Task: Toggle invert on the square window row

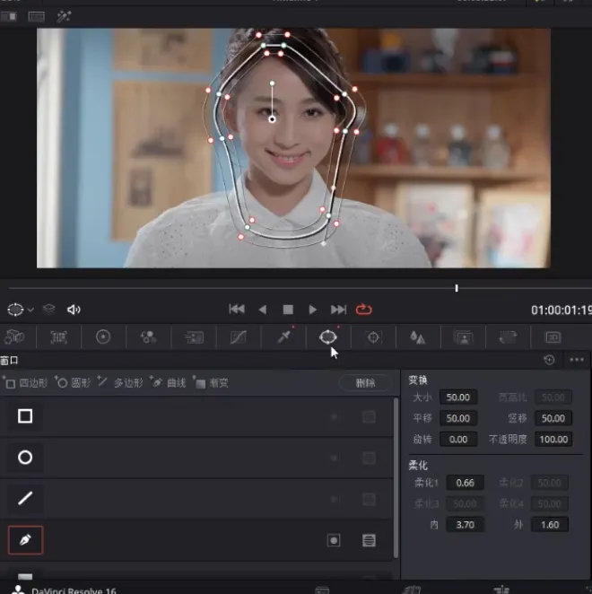Action: (334, 416)
